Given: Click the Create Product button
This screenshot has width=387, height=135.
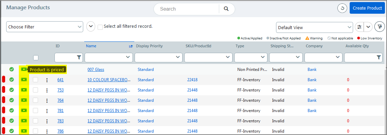Looking at the screenshot, I should (x=367, y=8).
